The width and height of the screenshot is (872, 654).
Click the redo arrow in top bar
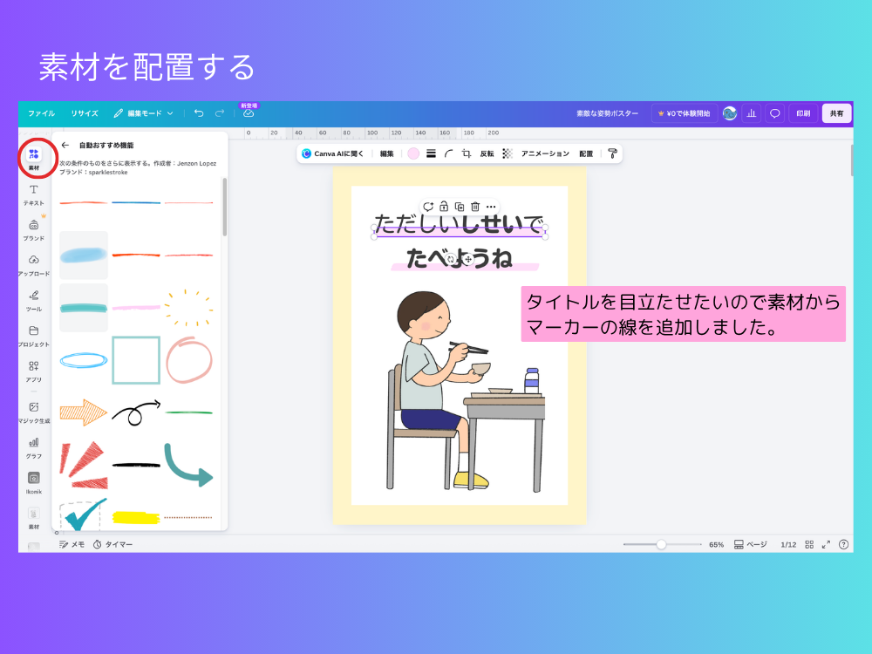[x=220, y=113]
